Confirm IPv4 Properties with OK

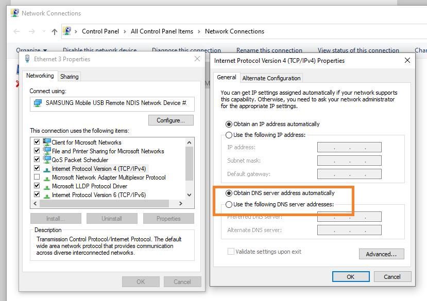tap(351, 277)
